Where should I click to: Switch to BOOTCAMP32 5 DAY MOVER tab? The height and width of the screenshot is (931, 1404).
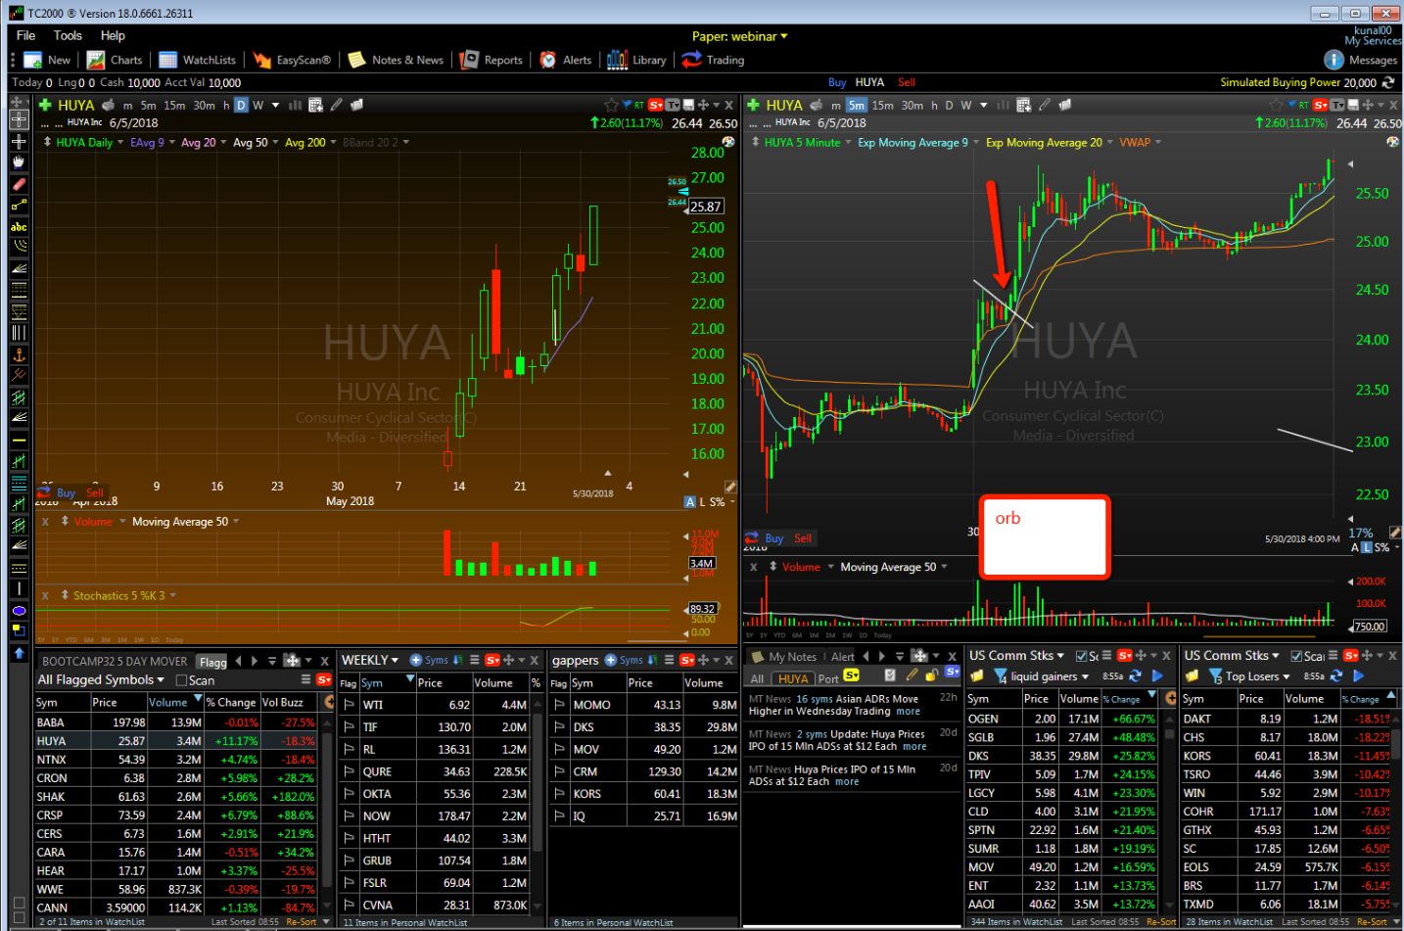[x=115, y=662]
